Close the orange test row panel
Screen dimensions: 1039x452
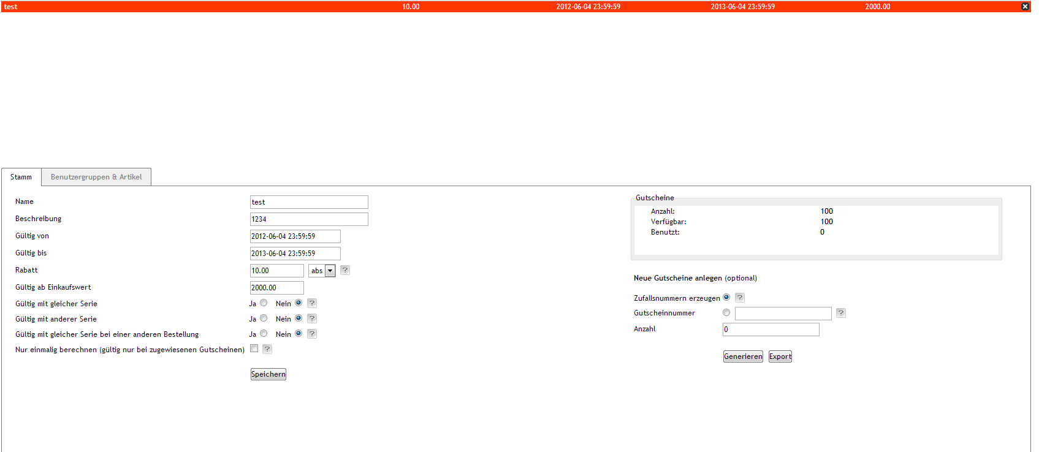(x=1025, y=7)
